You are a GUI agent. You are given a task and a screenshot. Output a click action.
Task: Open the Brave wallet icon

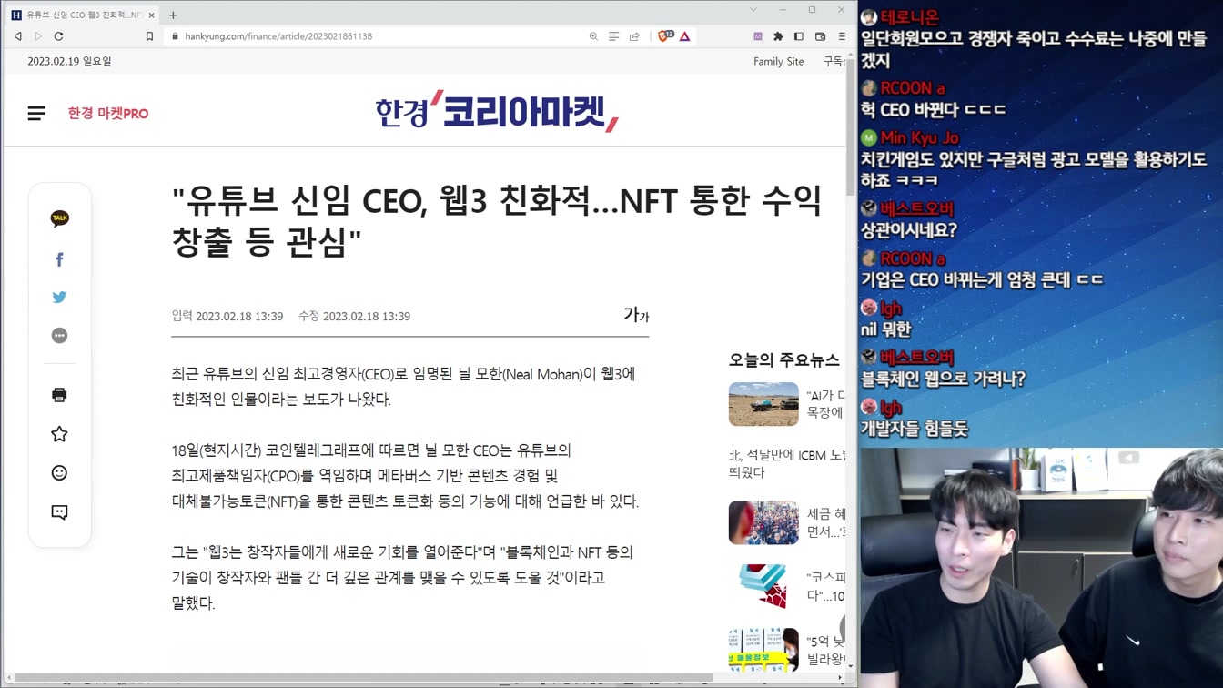coord(820,36)
